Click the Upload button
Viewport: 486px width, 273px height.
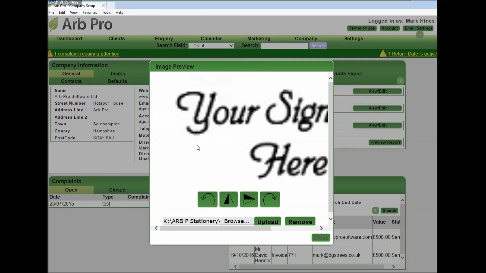point(268,222)
